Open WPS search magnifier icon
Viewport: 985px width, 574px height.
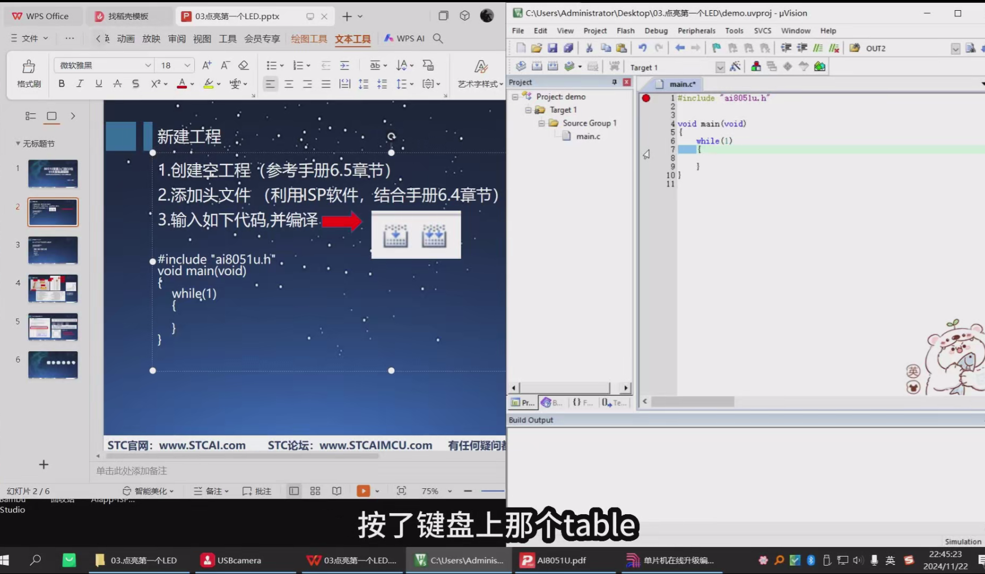[438, 38]
